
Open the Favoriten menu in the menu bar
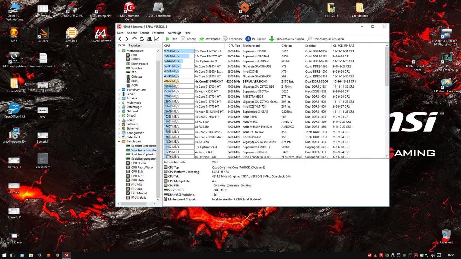158,33
